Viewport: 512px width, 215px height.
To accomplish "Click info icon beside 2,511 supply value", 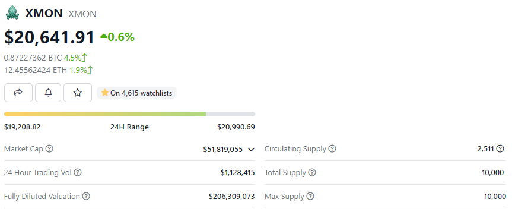I will pos(500,149).
